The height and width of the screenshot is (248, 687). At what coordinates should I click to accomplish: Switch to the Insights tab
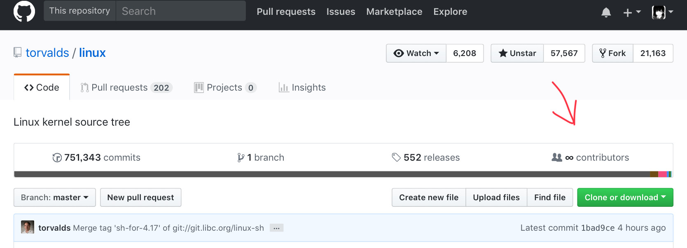click(302, 87)
